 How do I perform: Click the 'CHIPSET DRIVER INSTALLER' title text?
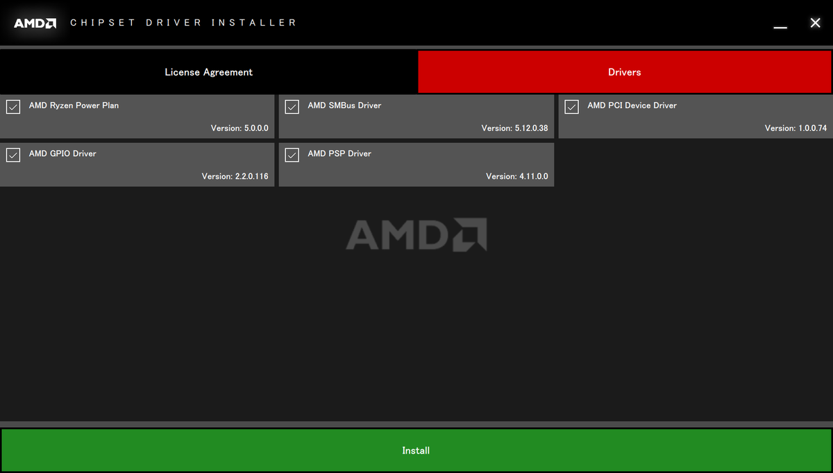coord(183,23)
